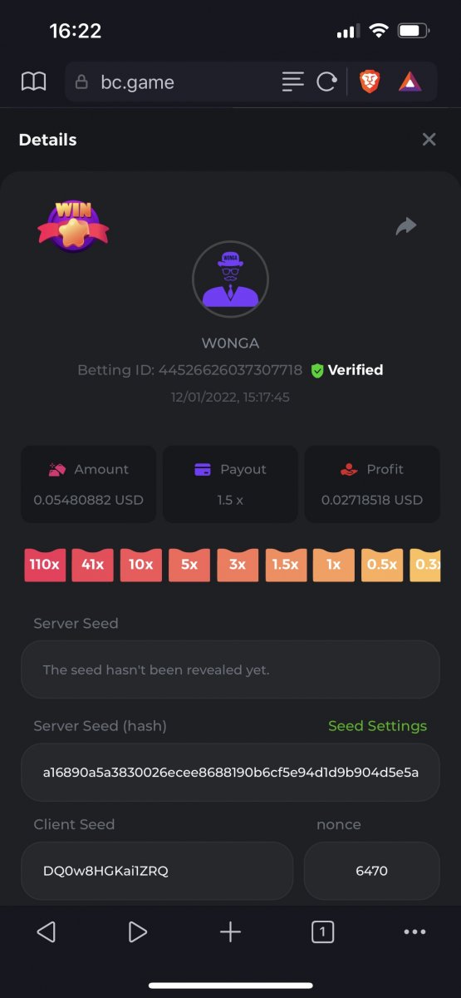461x998 pixels.
Task: Tap the 0.5x multiplier tag
Action: point(381,565)
